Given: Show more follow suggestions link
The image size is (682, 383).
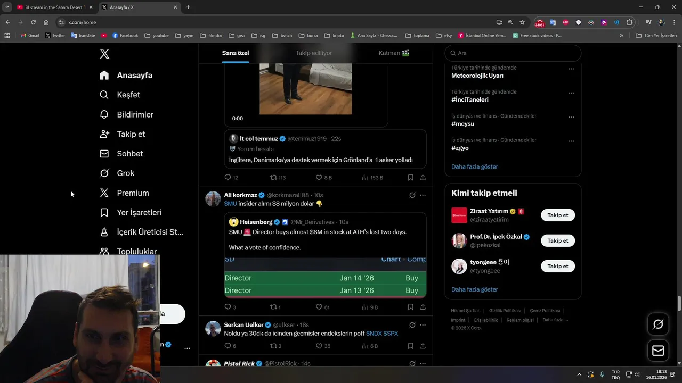Looking at the screenshot, I should [475, 289].
